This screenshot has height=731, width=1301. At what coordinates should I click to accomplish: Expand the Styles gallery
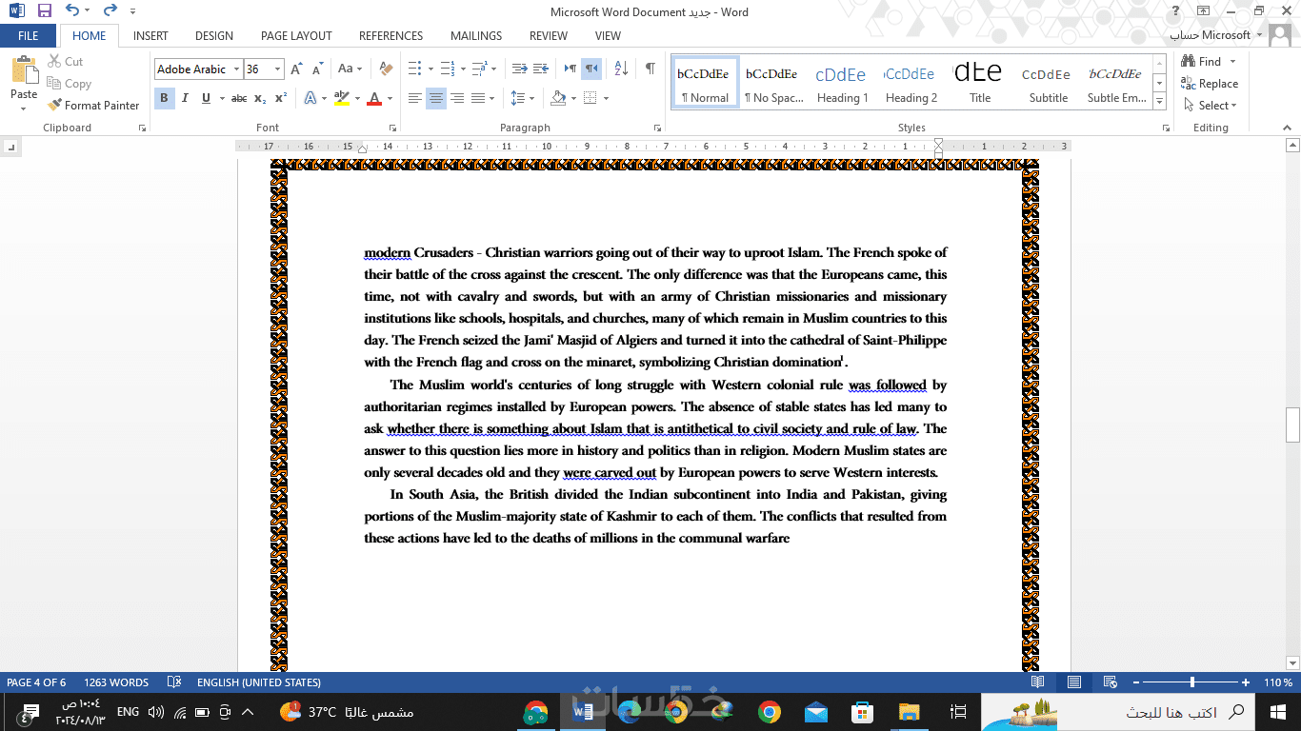click(1159, 101)
